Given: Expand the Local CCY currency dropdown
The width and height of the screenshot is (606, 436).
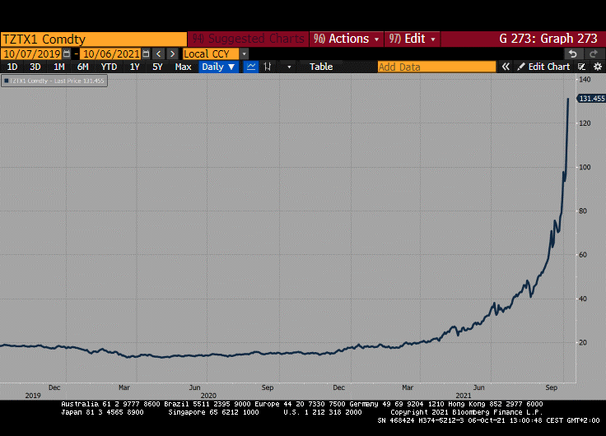Looking at the screenshot, I should point(244,53).
